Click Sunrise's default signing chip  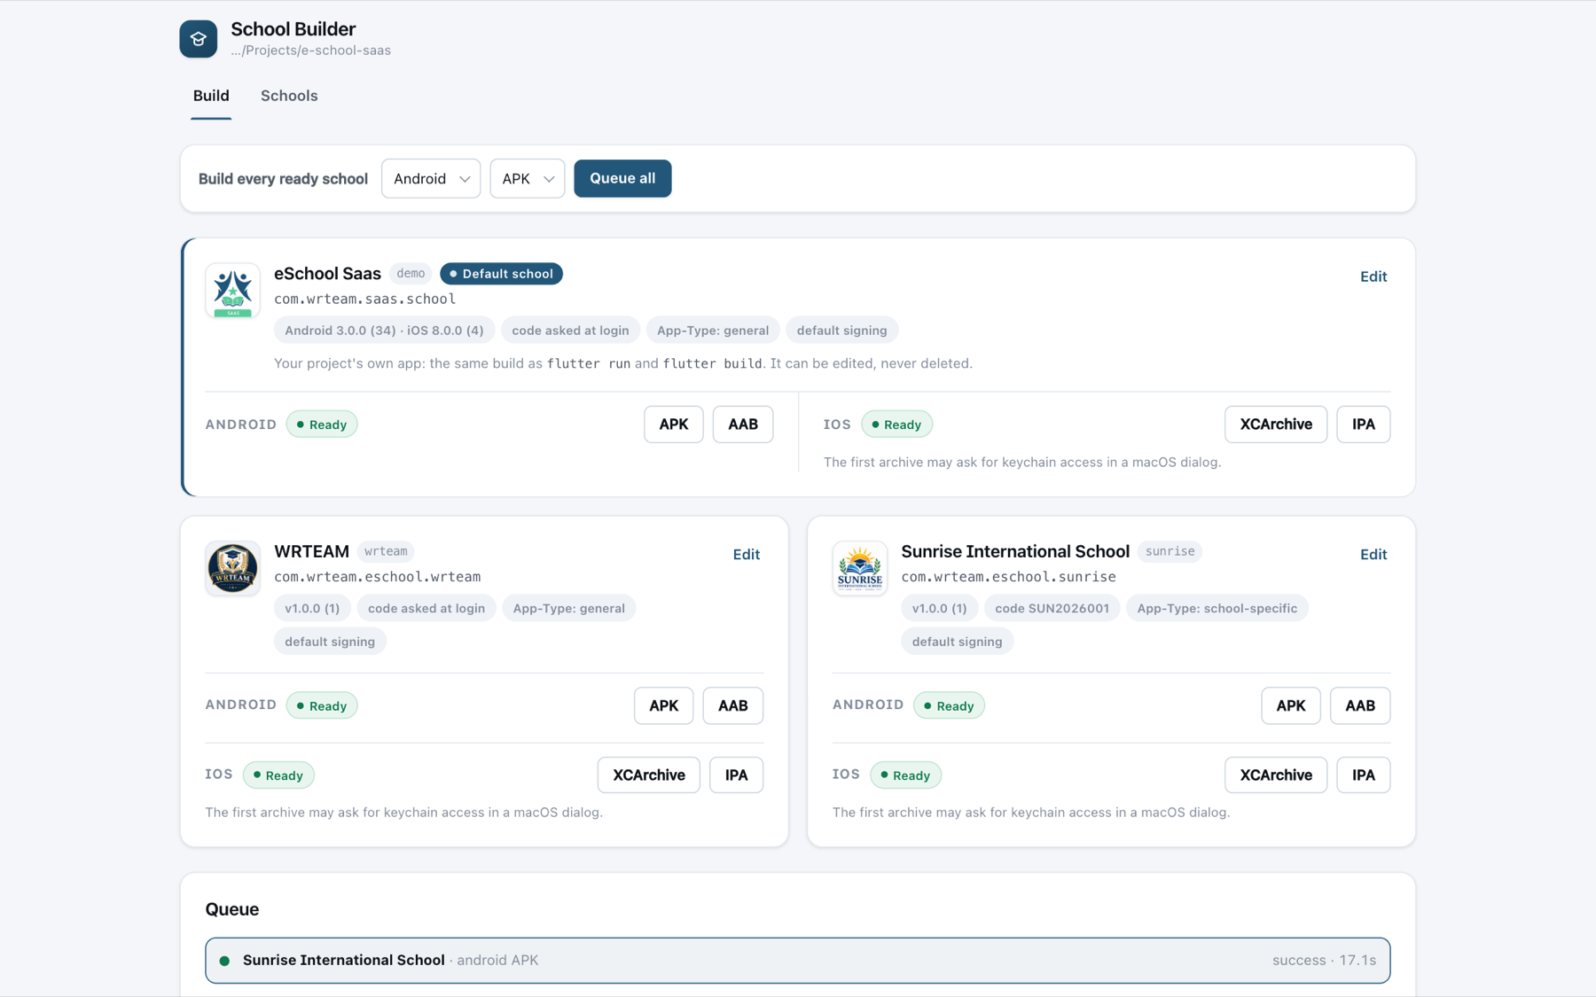[x=957, y=642]
